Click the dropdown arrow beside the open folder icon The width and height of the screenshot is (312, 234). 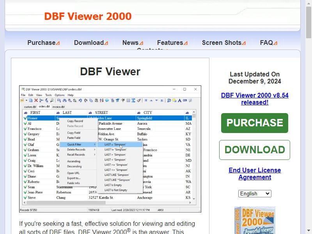tap(26, 101)
